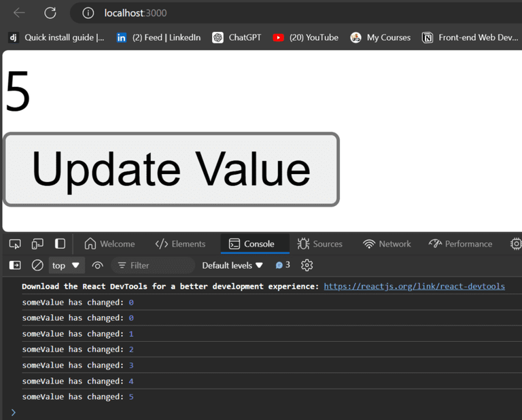This screenshot has width=522, height=420.
Task: Open the My Courses bookmark
Action: click(x=380, y=37)
